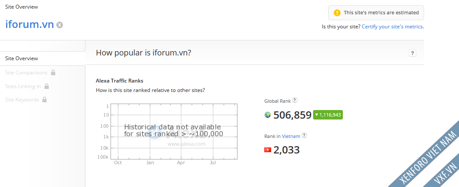
Task: Click the lock icon beside Site Keywords
Action: pyautogui.click(x=44, y=100)
